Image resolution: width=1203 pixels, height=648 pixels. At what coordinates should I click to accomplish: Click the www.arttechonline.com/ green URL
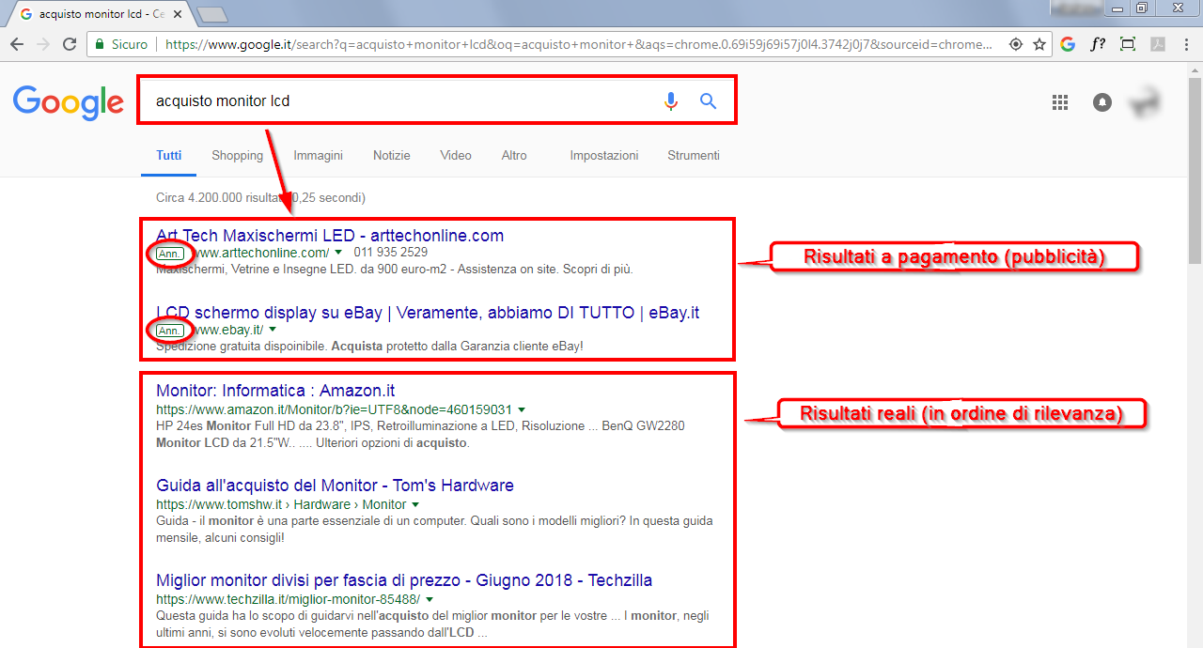[x=261, y=253]
